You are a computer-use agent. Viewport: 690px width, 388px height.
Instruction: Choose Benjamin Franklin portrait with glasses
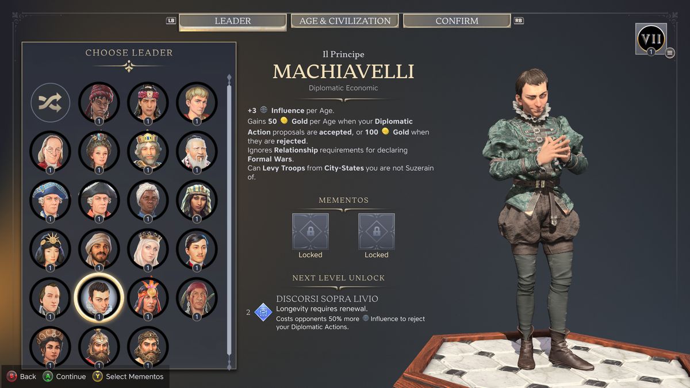pos(50,151)
